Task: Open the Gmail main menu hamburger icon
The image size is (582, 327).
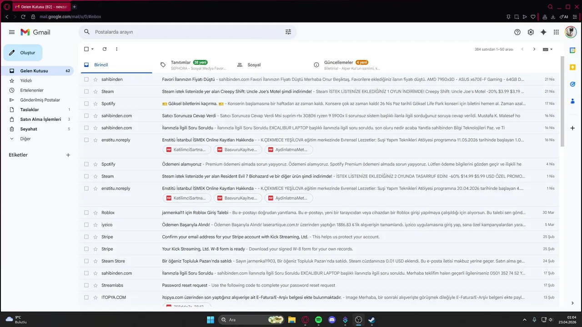Action: pos(12,32)
